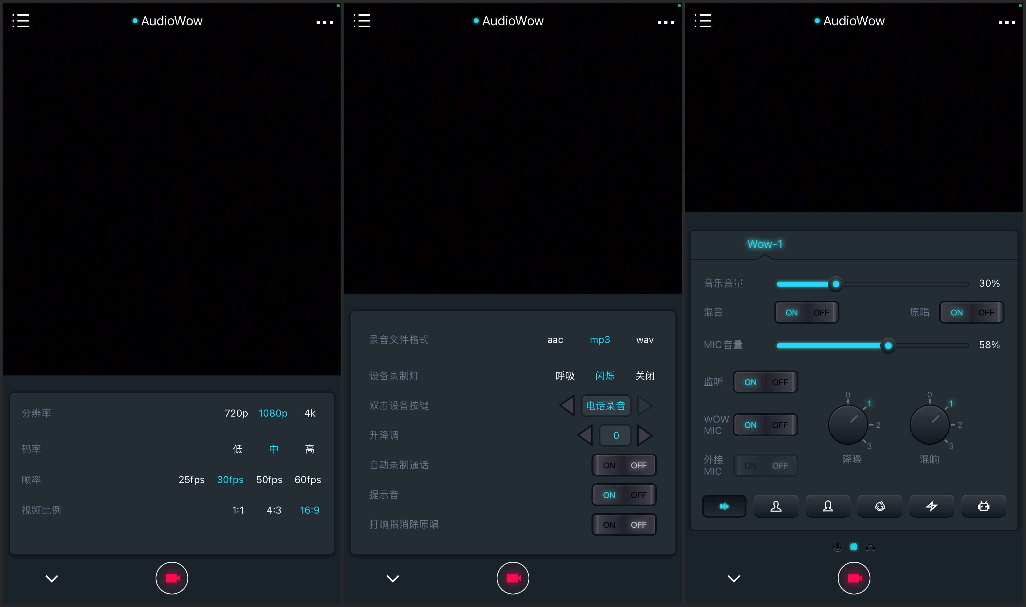Open the three-dot more menu in left panel
1026x607 pixels.
click(x=325, y=22)
